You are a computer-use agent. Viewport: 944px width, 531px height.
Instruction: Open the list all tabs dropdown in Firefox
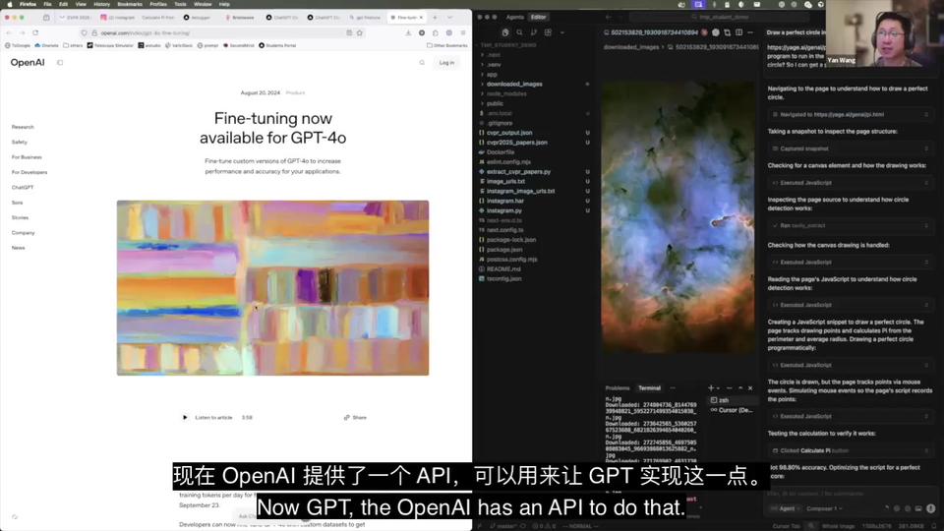tap(449, 18)
